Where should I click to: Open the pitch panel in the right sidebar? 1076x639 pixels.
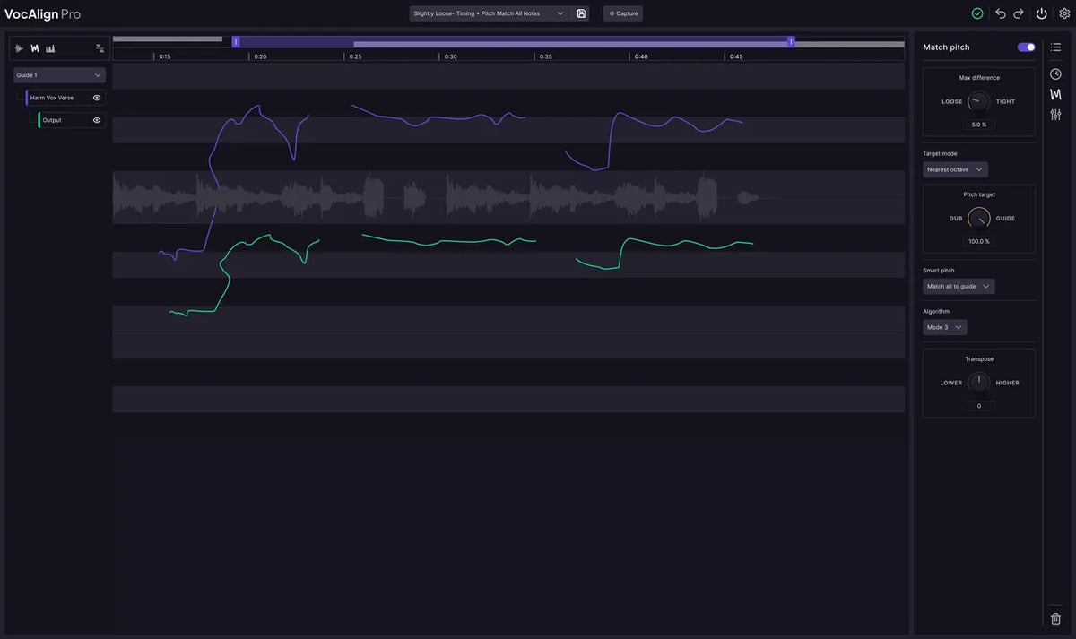(1055, 94)
